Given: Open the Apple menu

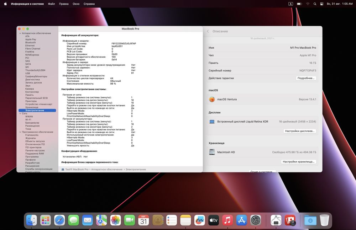Looking at the screenshot, I should (x=5, y=4).
